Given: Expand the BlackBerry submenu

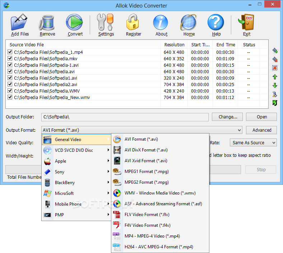Looking at the screenshot, I should pyautogui.click(x=76, y=183).
